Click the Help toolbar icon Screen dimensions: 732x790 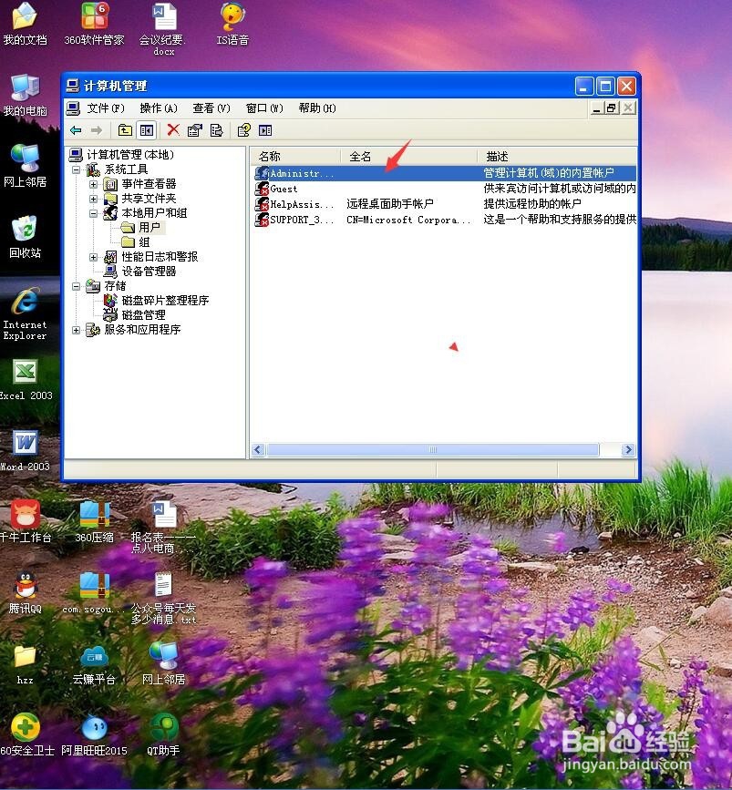point(243,130)
